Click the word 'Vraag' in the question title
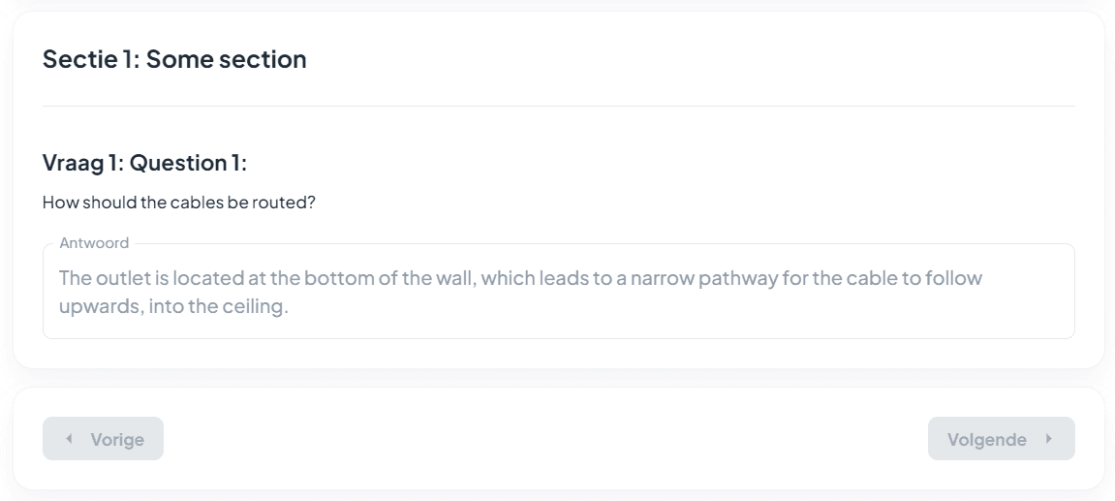 tap(74, 163)
